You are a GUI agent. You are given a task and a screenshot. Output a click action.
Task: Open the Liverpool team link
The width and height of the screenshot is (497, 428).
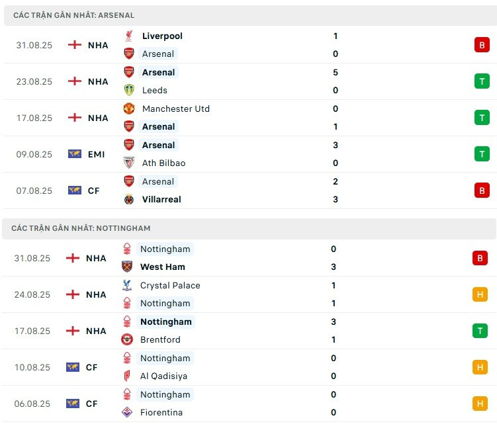[x=162, y=36]
